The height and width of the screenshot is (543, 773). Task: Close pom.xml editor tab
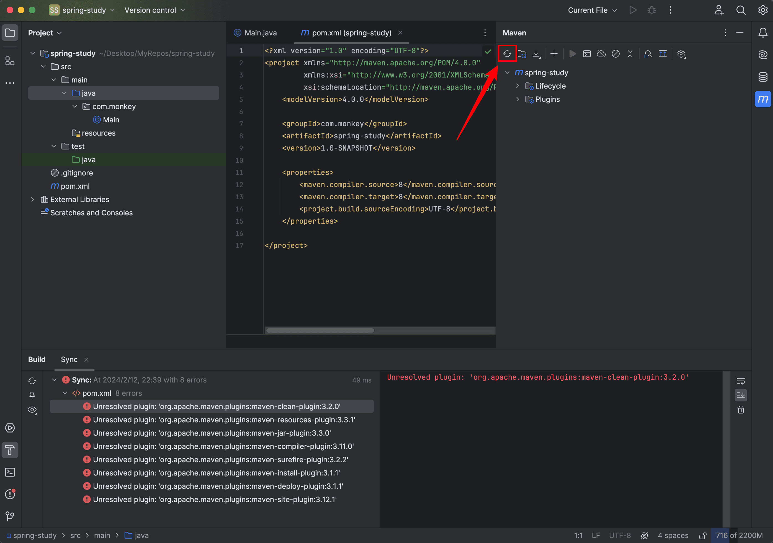(x=400, y=33)
